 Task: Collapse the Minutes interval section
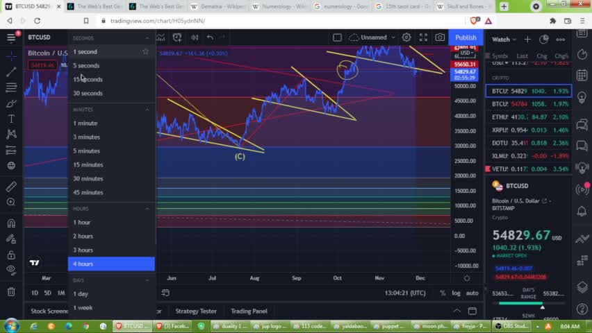click(x=147, y=110)
